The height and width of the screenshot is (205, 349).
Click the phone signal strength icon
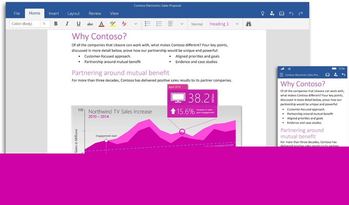282,68
